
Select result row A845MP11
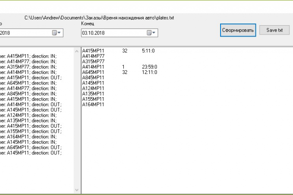pyautogui.click(x=93, y=78)
